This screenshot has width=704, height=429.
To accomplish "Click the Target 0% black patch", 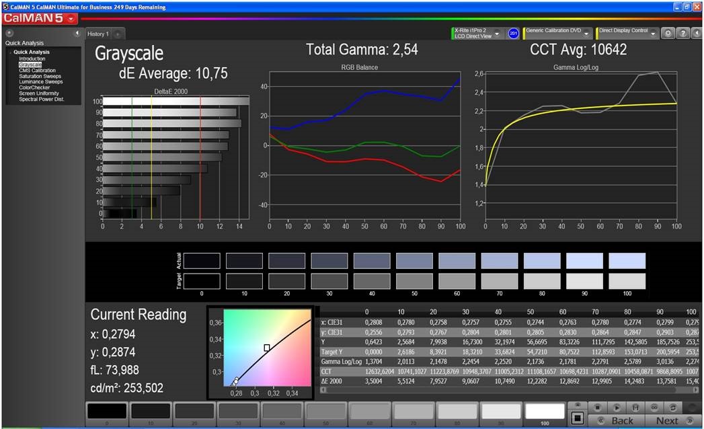I will [202, 281].
